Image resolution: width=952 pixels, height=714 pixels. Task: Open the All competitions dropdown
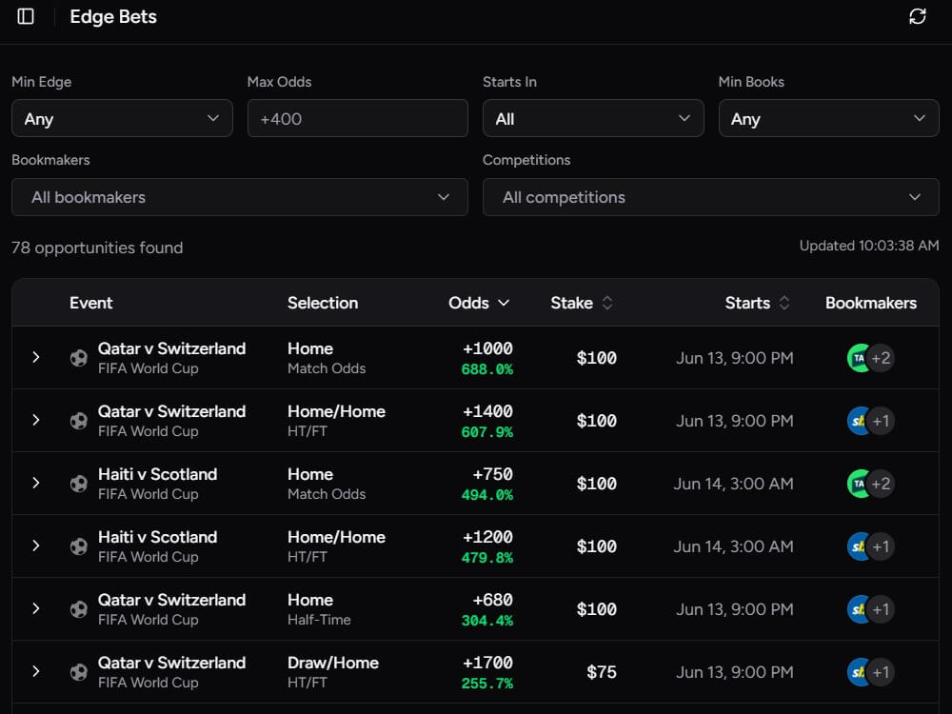(711, 197)
